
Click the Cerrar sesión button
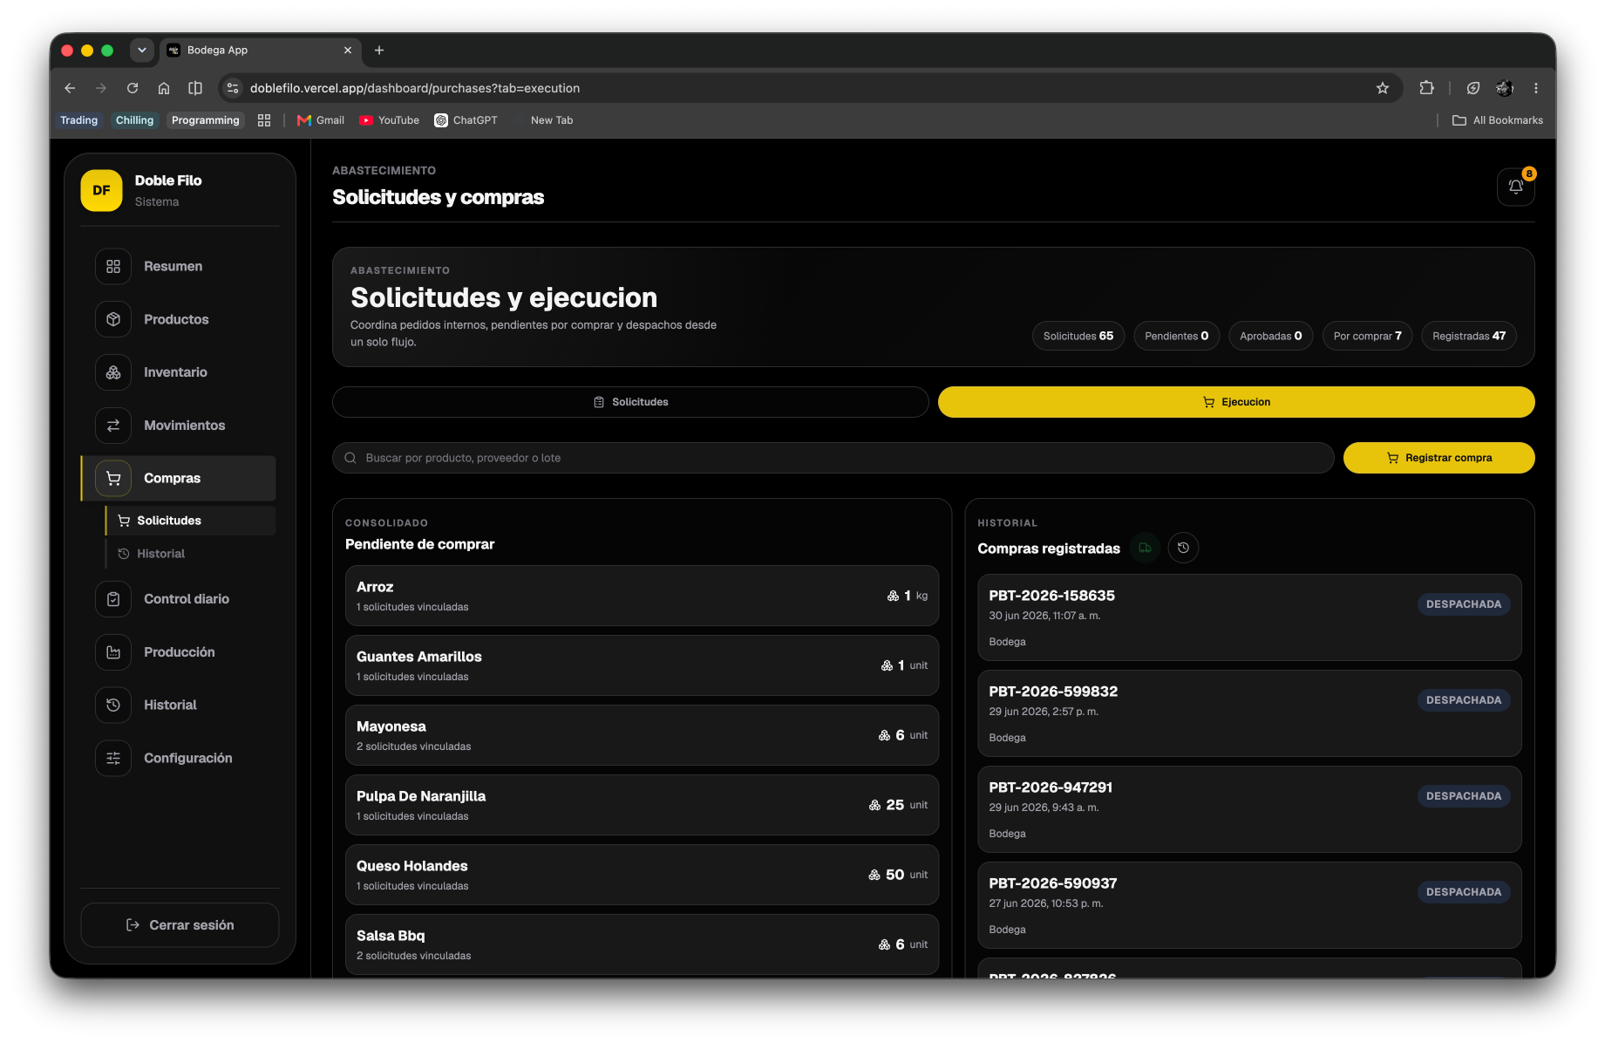(180, 925)
